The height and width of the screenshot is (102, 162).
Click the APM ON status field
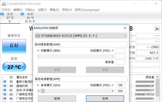coord(120,85)
